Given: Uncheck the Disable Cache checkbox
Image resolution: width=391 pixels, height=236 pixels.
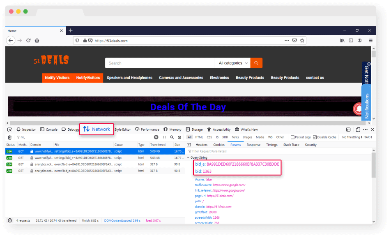Looking at the screenshot, I should pos(315,137).
